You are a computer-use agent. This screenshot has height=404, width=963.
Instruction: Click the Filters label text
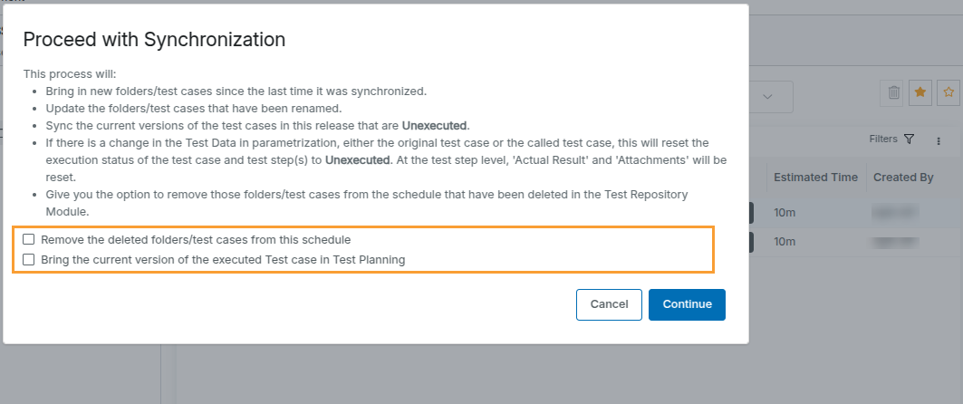click(882, 139)
